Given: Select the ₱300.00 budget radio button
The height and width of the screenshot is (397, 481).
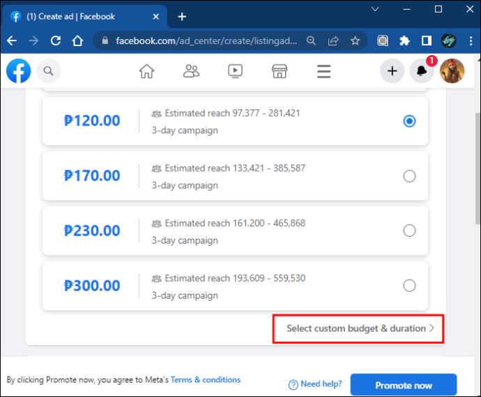Looking at the screenshot, I should pyautogui.click(x=409, y=285).
